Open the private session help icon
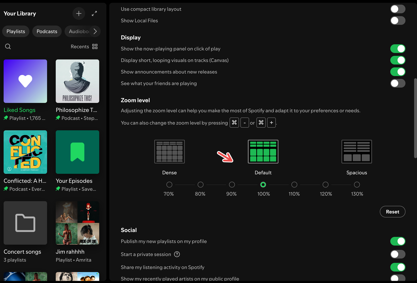Viewport: 417px width, 283px height. (x=177, y=254)
